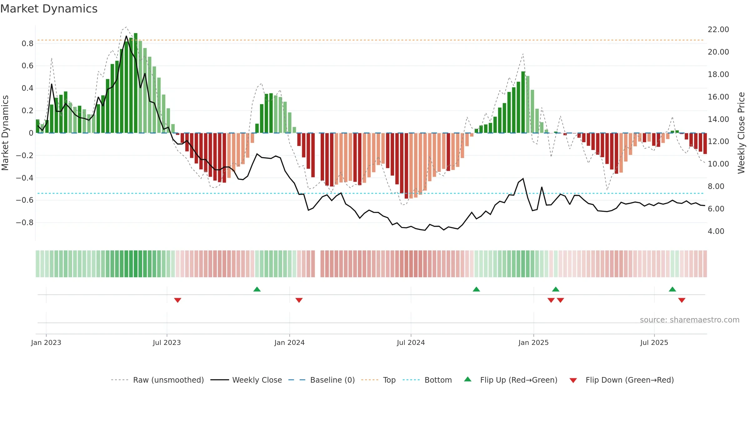This screenshot has width=750, height=421.
Task: Click the −0.8 tick on the left axis
Action: click(25, 223)
